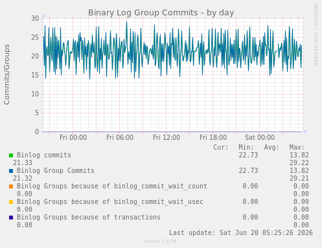This screenshot has height=248, width=322.
Task: Click the 'Commits/Groups' y-axis label
Action: (x=6, y=74)
